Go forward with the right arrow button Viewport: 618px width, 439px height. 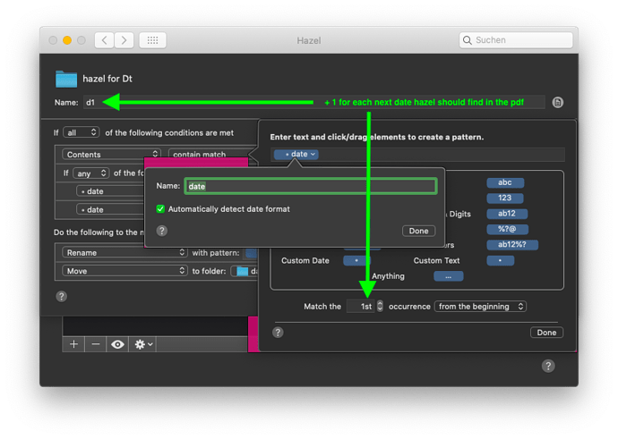coord(124,40)
